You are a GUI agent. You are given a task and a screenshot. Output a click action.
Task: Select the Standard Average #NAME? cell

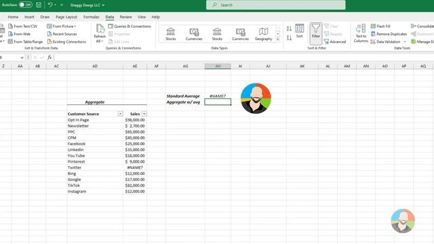click(218, 96)
